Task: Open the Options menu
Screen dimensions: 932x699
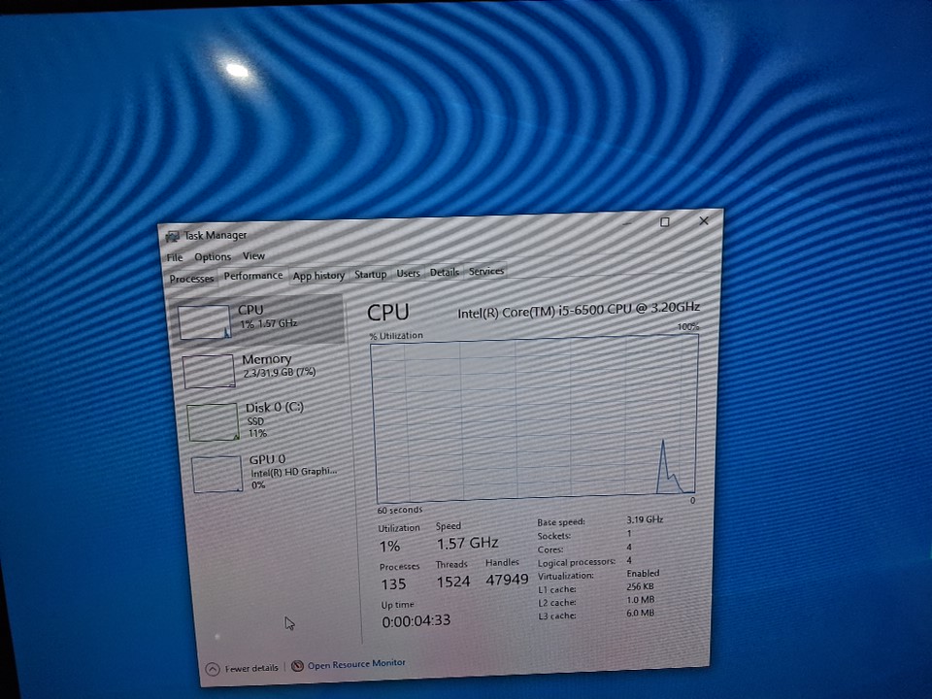Action: click(213, 256)
